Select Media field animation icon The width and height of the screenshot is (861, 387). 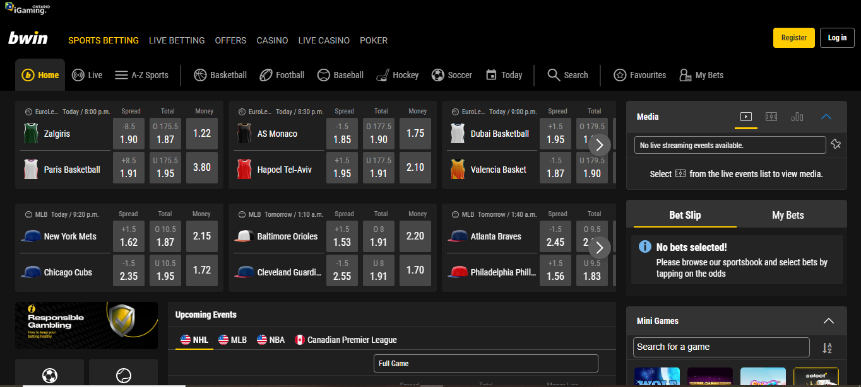(771, 117)
